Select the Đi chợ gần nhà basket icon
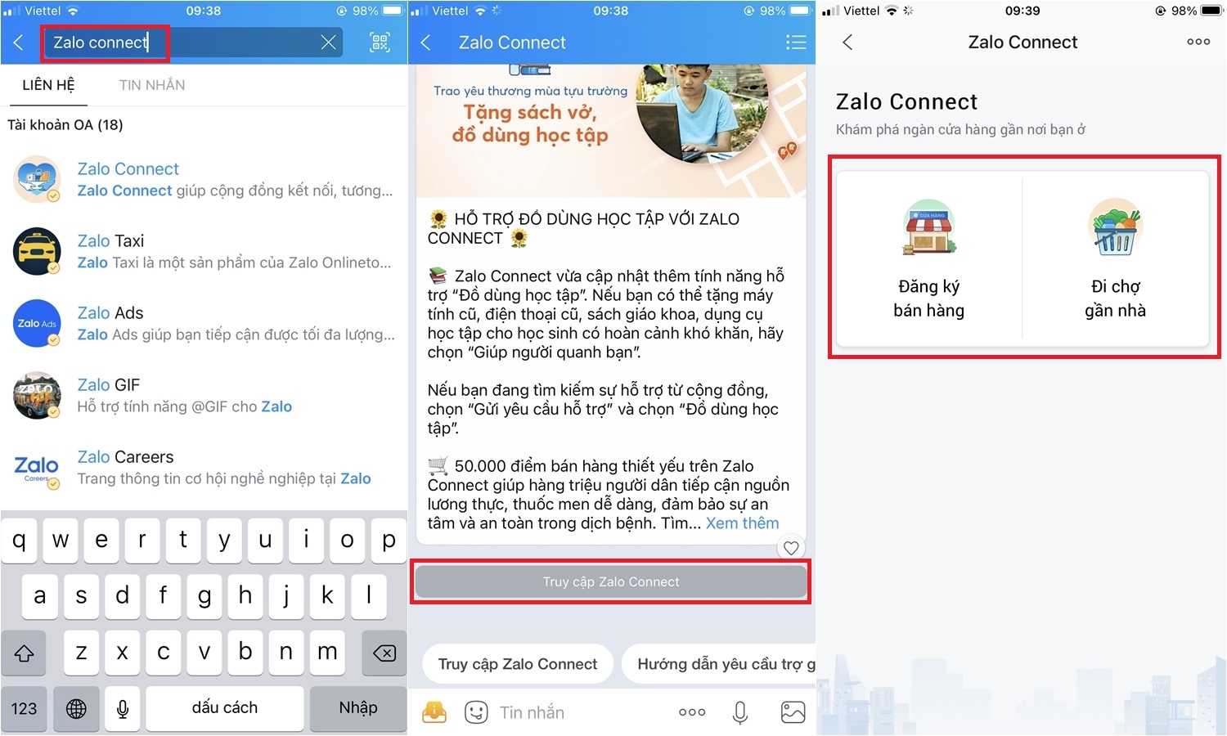The height and width of the screenshot is (736, 1227). click(1115, 227)
